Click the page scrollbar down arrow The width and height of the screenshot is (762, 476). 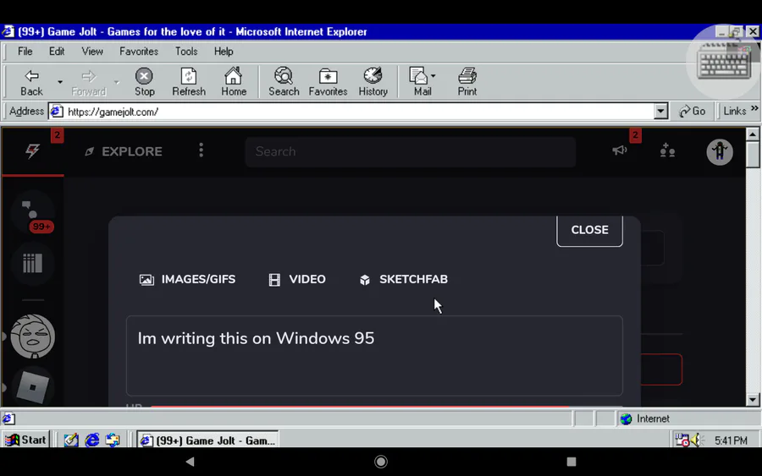click(753, 400)
